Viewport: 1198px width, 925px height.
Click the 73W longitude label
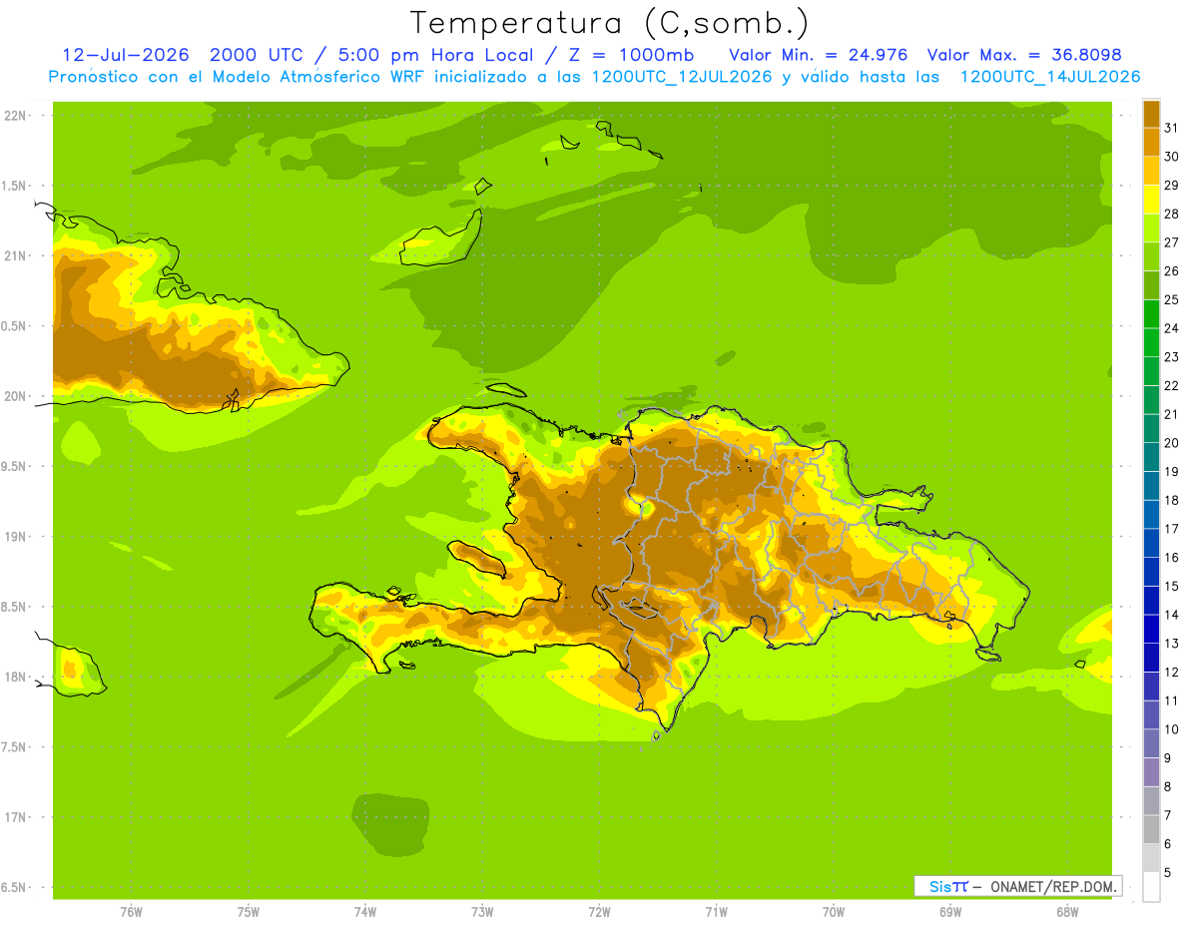point(482,911)
